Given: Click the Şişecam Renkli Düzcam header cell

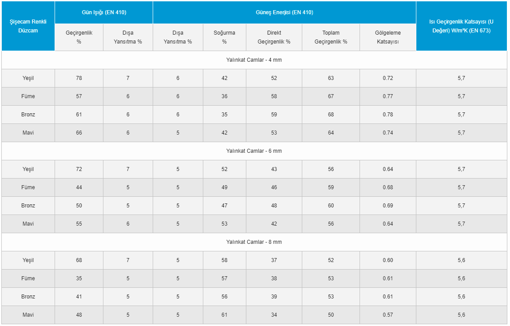Looking at the screenshot, I should click(28, 26).
